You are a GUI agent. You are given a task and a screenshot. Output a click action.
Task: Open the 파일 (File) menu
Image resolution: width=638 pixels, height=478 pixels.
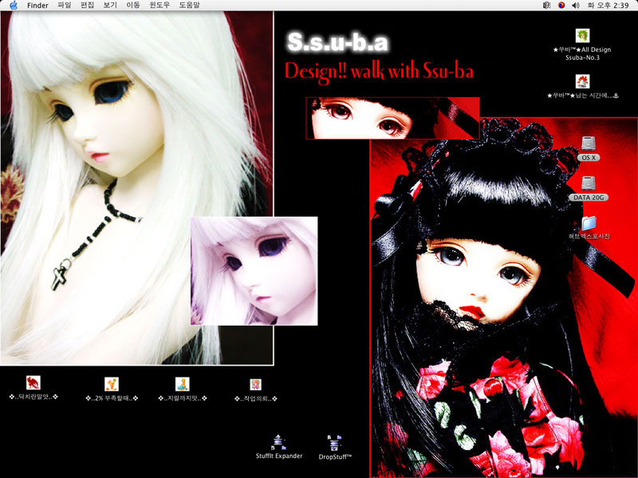(64, 6)
